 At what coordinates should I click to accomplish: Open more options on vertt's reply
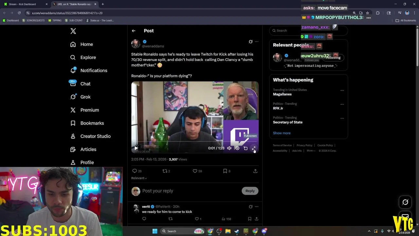[x=257, y=206]
